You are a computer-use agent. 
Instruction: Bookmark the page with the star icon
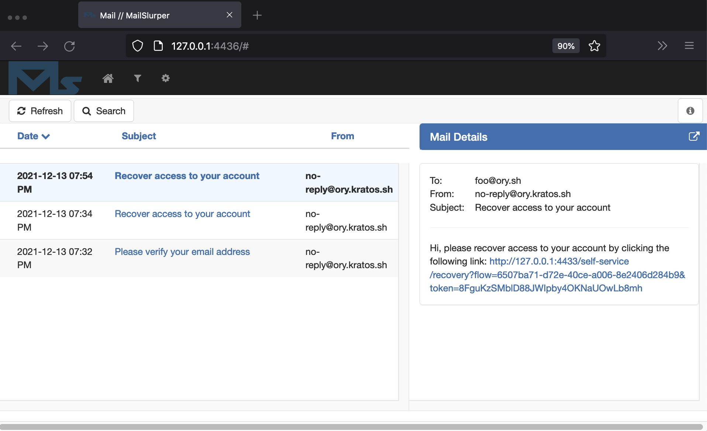click(594, 46)
